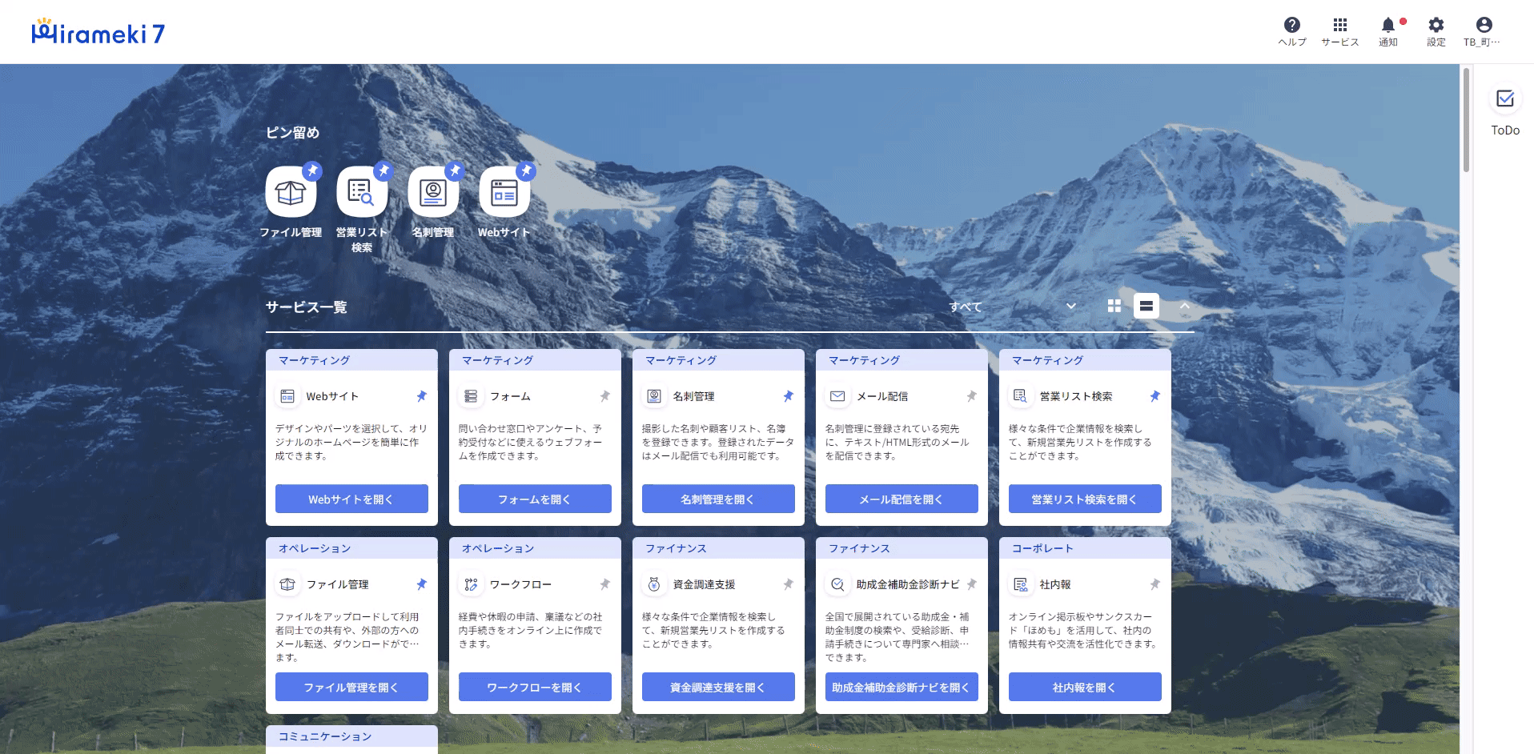Image resolution: width=1534 pixels, height=754 pixels.
Task: Switch to grid tile view
Action: (x=1114, y=307)
